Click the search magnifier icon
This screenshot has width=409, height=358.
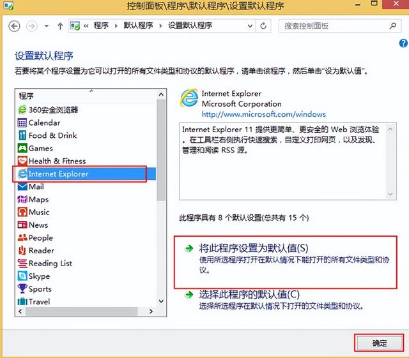pyautogui.click(x=392, y=26)
